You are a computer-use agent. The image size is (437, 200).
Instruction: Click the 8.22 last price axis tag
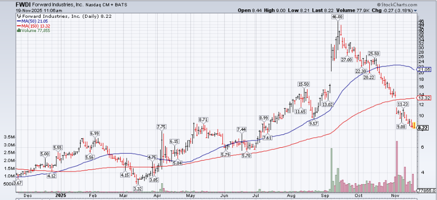point(422,128)
